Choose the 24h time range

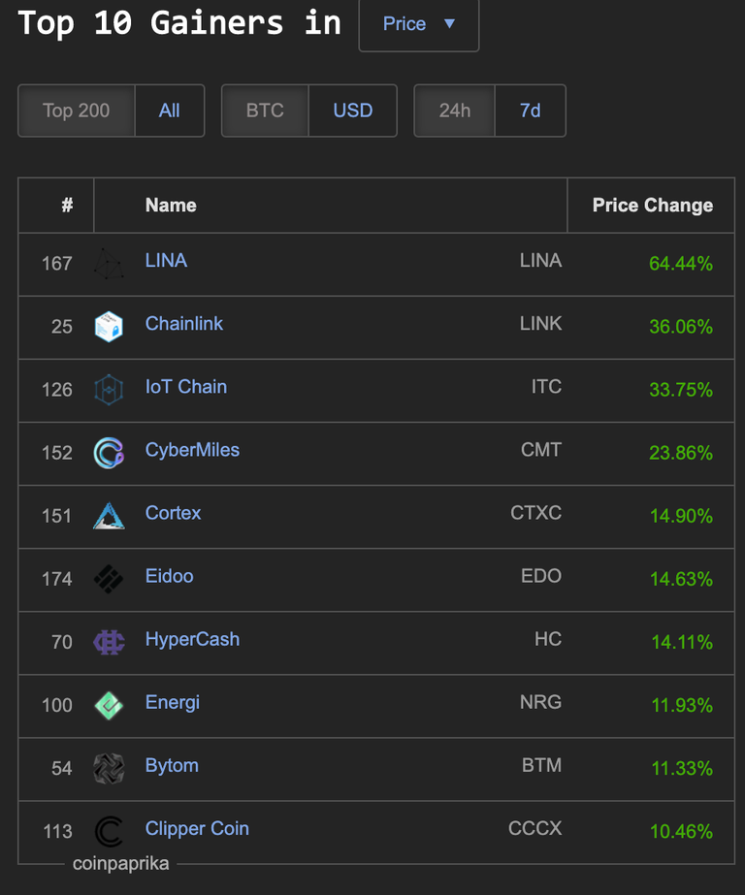click(454, 111)
